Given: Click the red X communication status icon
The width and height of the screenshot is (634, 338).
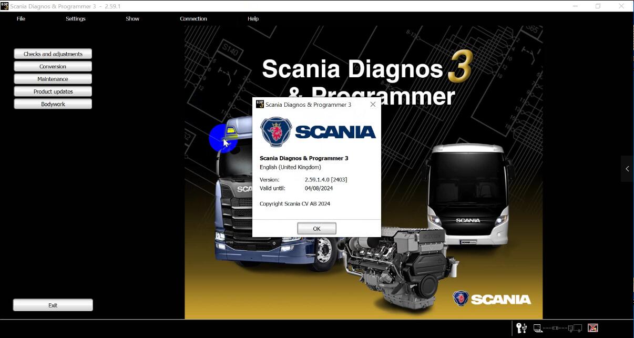Looking at the screenshot, I should (593, 328).
